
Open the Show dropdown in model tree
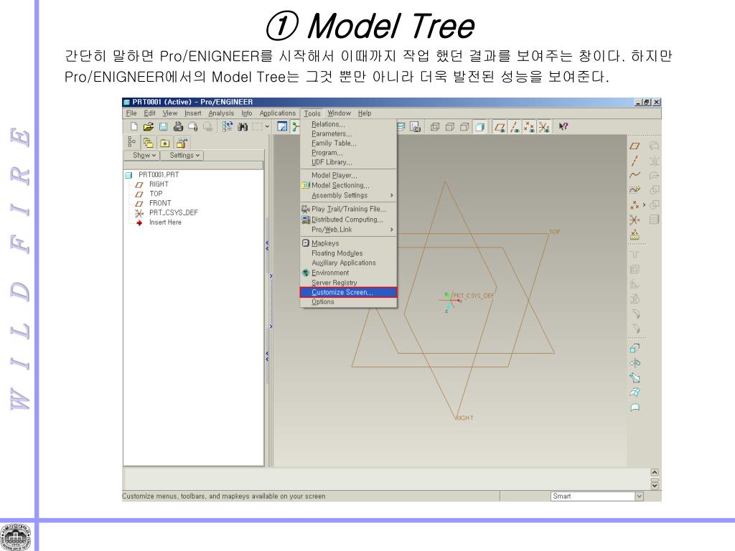(x=142, y=155)
